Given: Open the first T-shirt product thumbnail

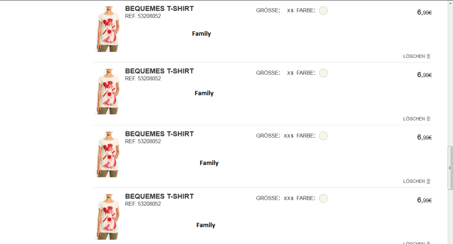Looking at the screenshot, I should [107, 29].
